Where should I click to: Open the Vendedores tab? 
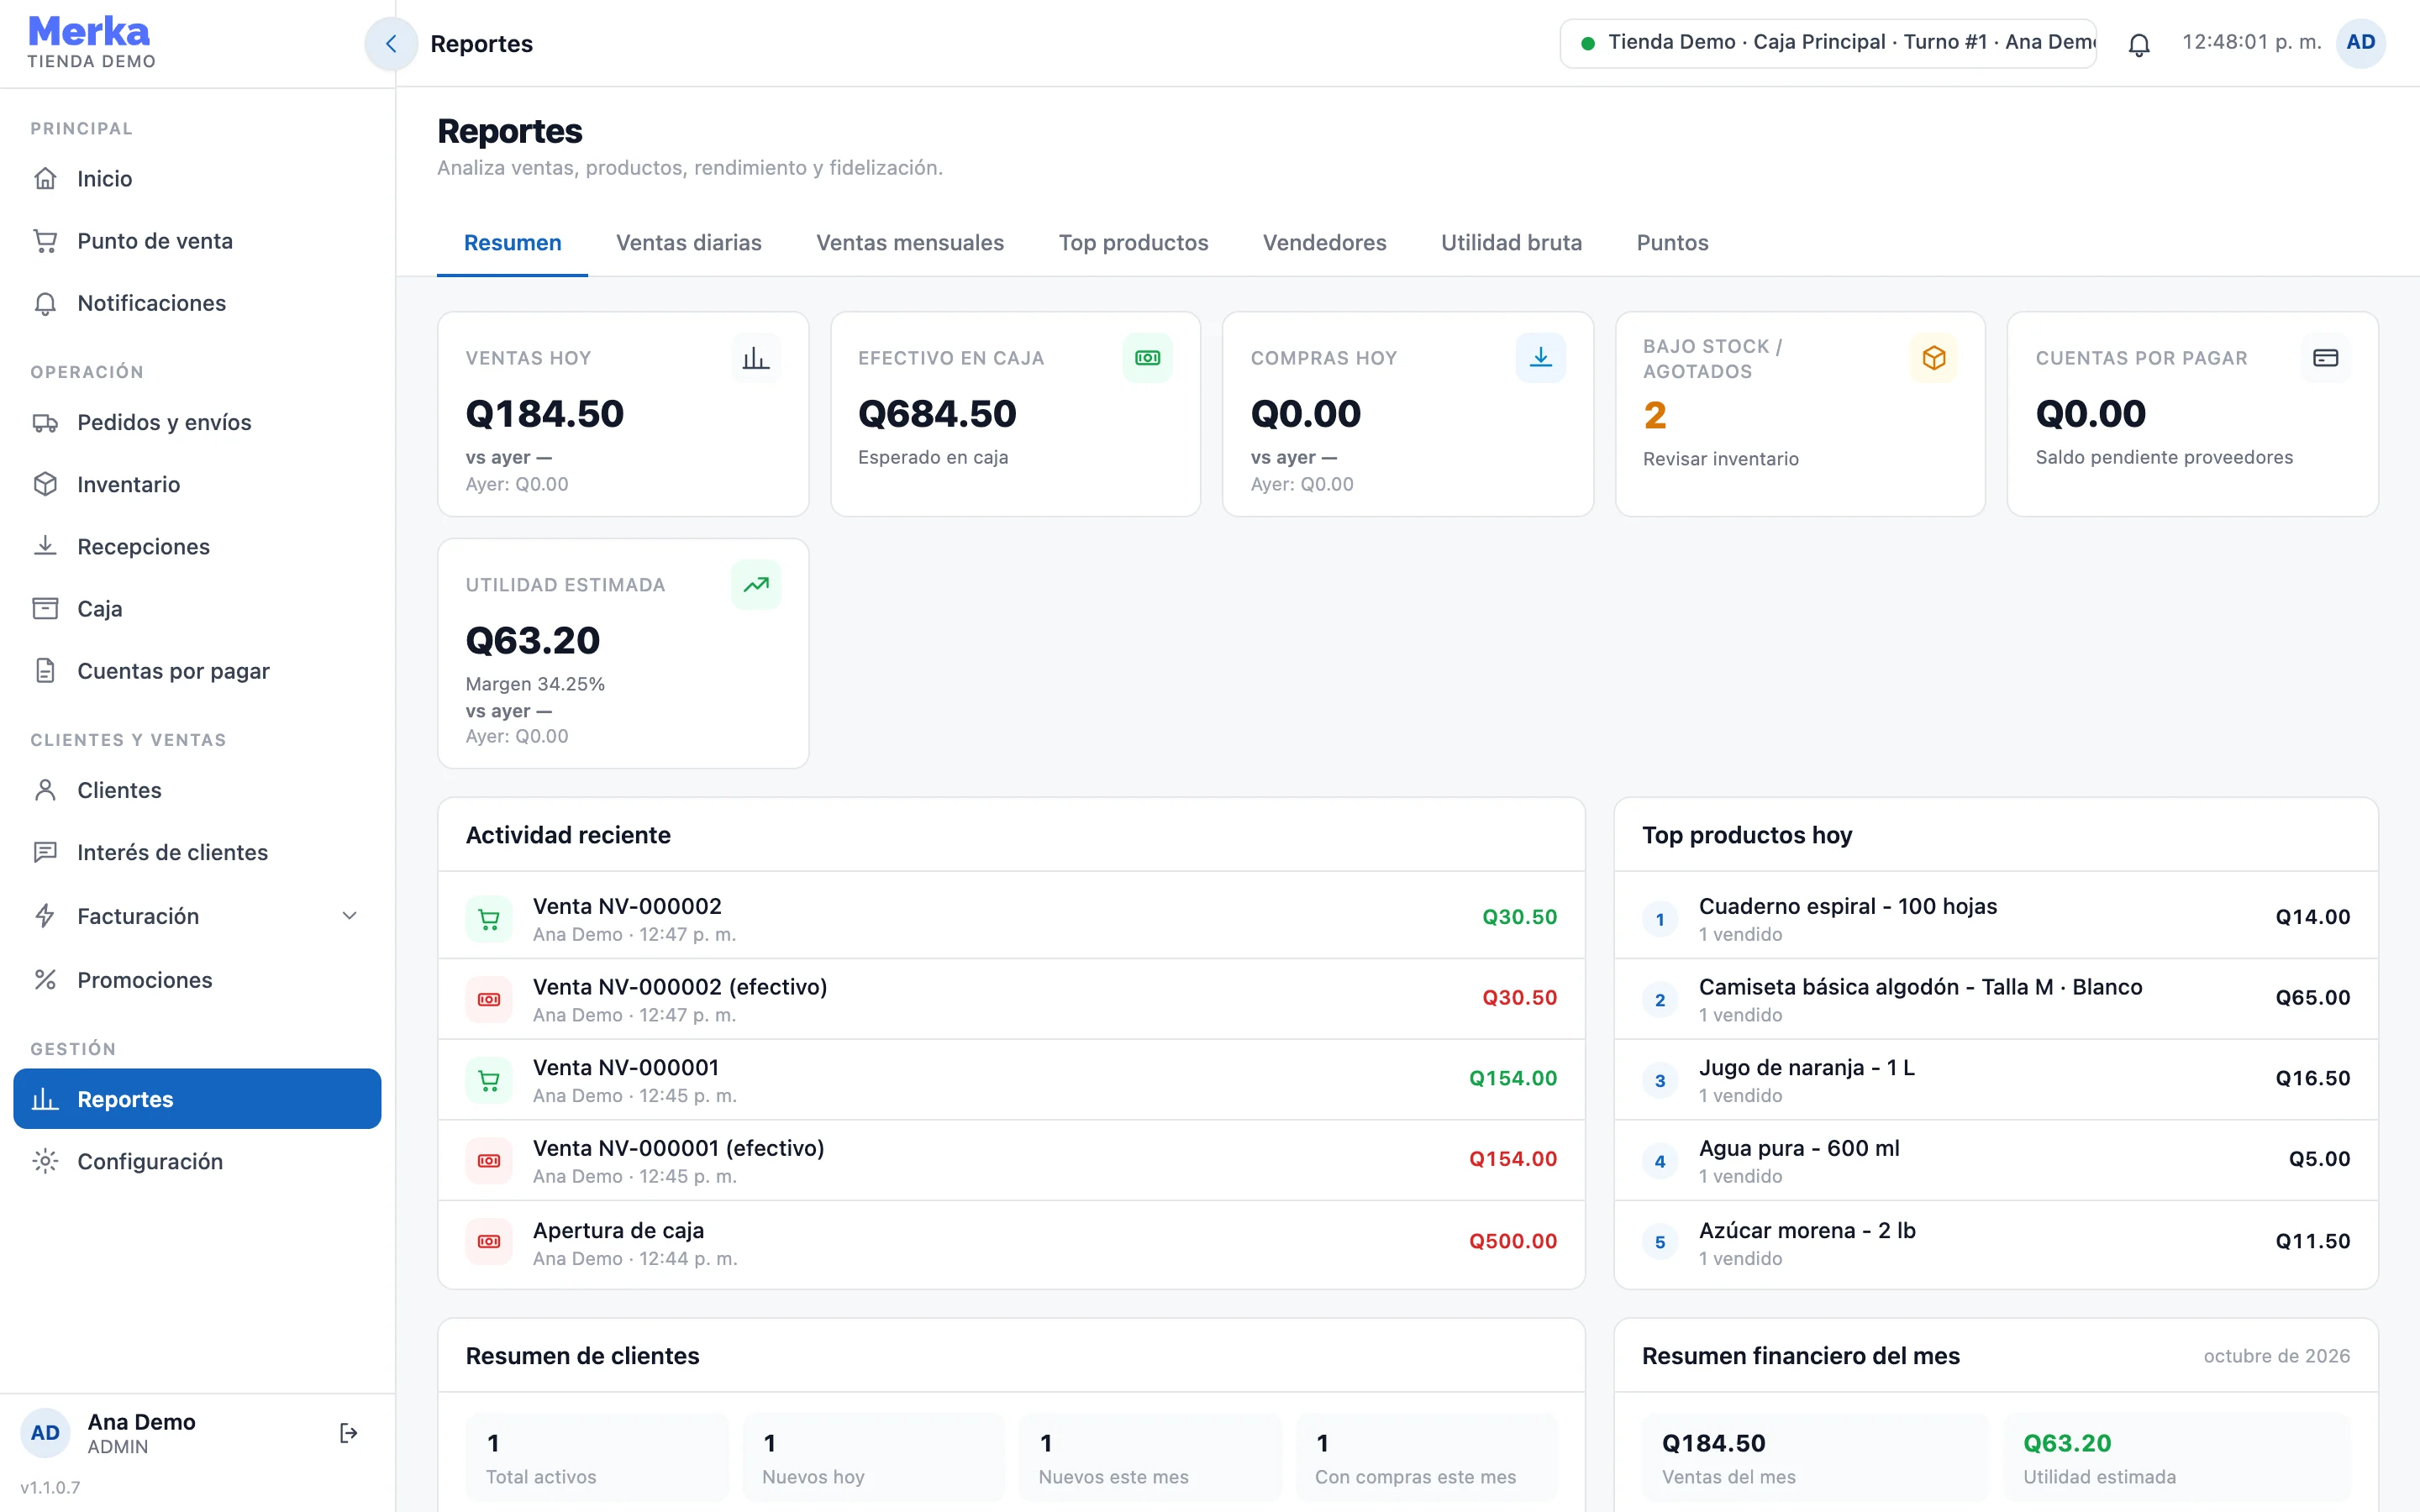click(x=1324, y=243)
